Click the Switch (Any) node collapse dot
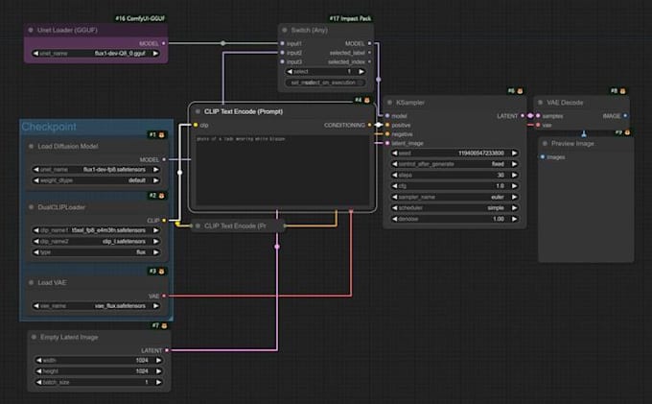 coord(284,29)
